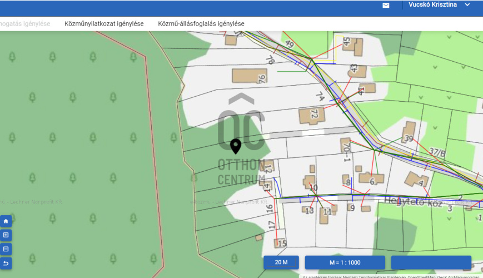Click the 20 M scale button
The image size is (483, 278).
point(281,262)
